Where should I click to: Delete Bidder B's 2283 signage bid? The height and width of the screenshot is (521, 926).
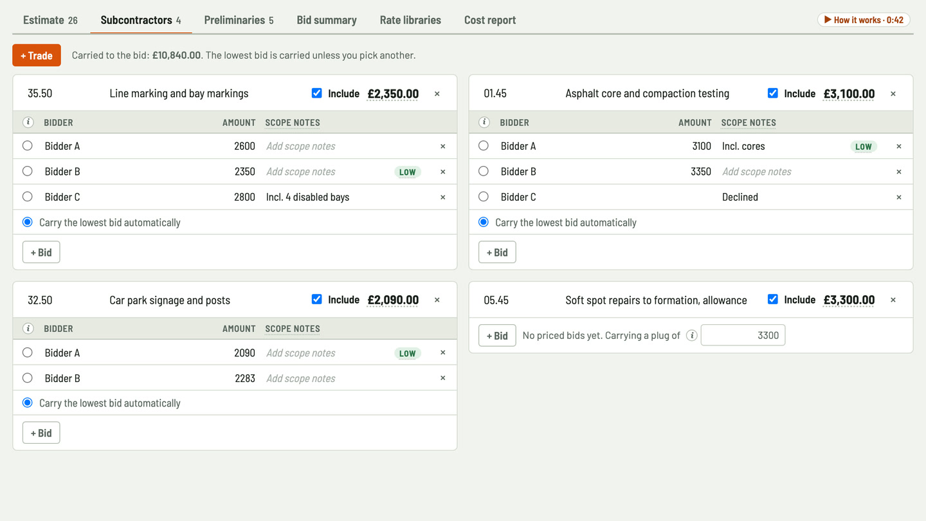coord(442,378)
